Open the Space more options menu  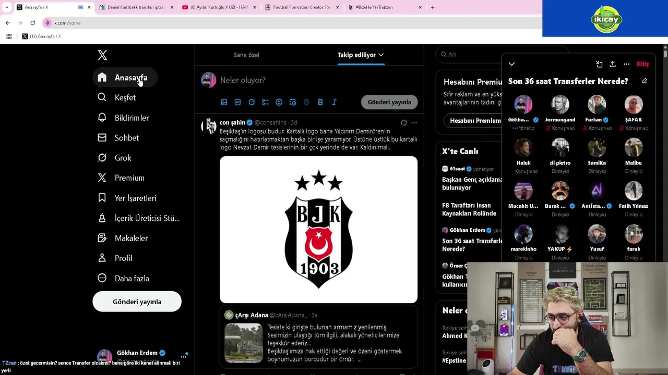pyautogui.click(x=626, y=64)
